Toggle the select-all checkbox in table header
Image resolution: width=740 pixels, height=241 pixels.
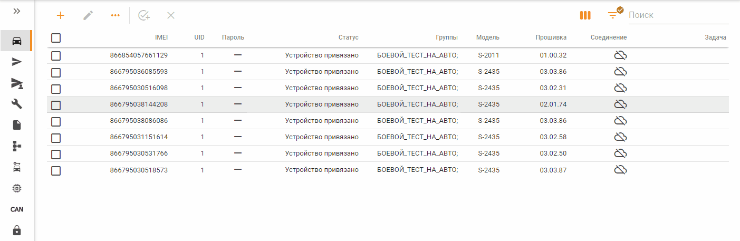click(56, 37)
